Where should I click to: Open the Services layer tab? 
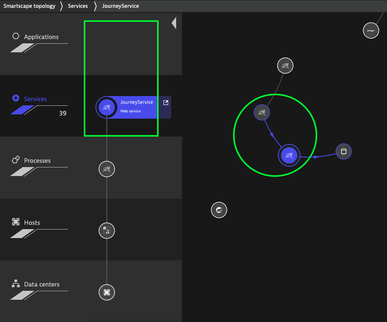tap(35, 99)
